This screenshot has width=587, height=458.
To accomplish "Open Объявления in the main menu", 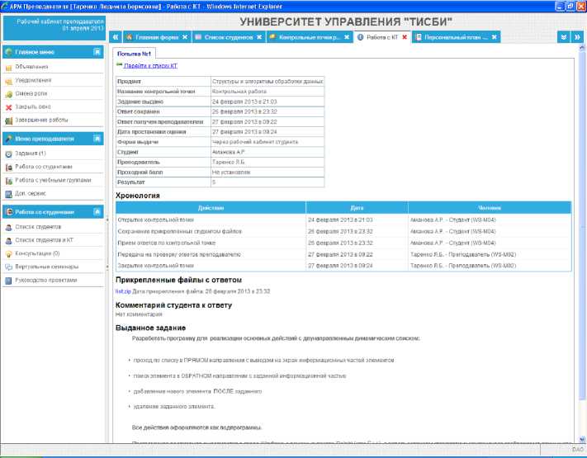I will (31, 67).
